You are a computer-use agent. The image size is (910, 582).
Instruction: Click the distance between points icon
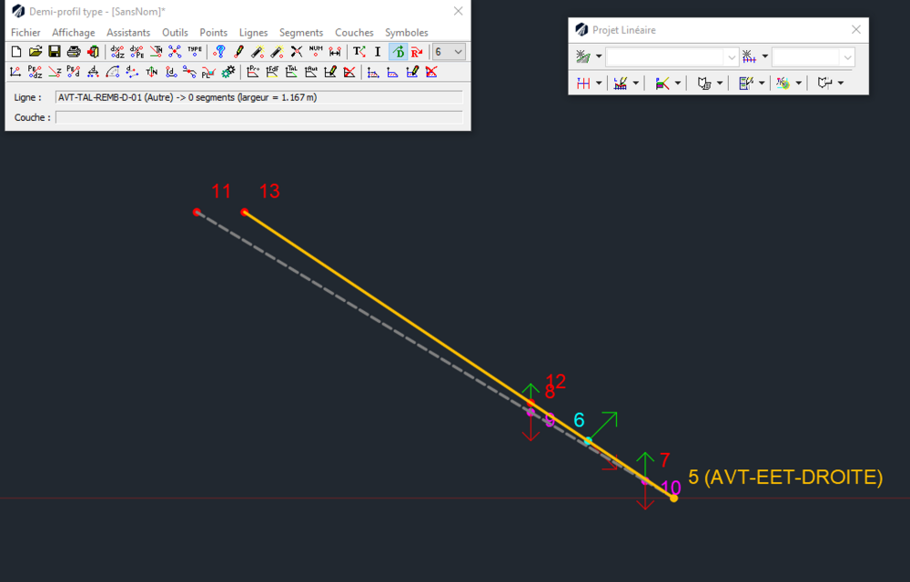[x=335, y=52]
